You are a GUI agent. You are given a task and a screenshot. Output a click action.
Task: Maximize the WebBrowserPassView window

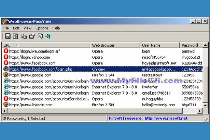pyautogui.click(x=199, y=21)
